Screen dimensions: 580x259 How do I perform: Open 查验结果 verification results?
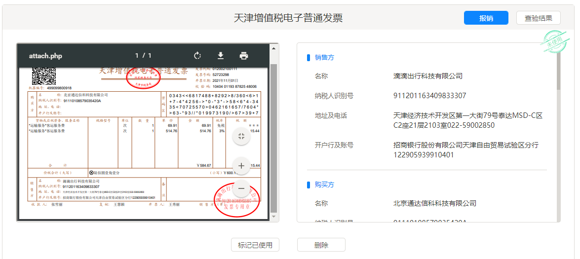click(x=538, y=18)
